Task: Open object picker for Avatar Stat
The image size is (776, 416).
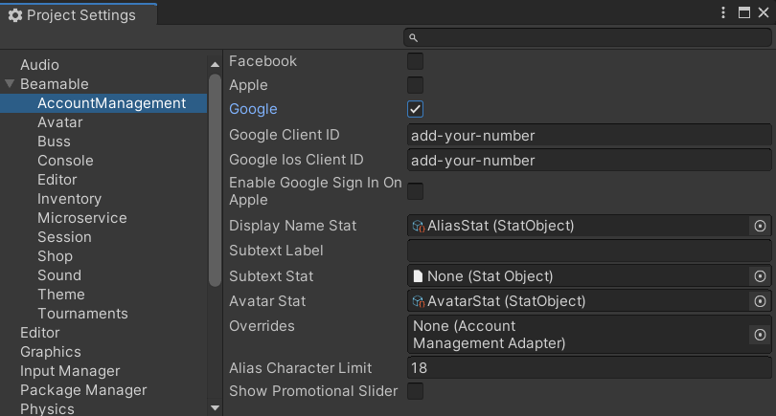Action: (760, 301)
